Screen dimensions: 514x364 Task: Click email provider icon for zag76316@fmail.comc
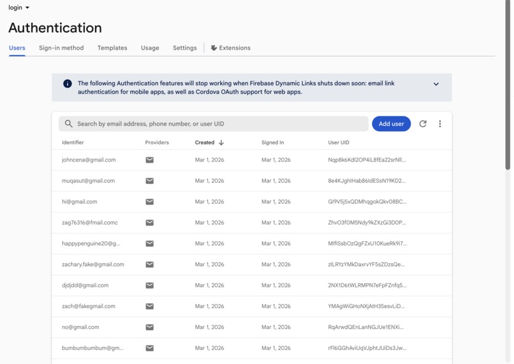pos(149,223)
